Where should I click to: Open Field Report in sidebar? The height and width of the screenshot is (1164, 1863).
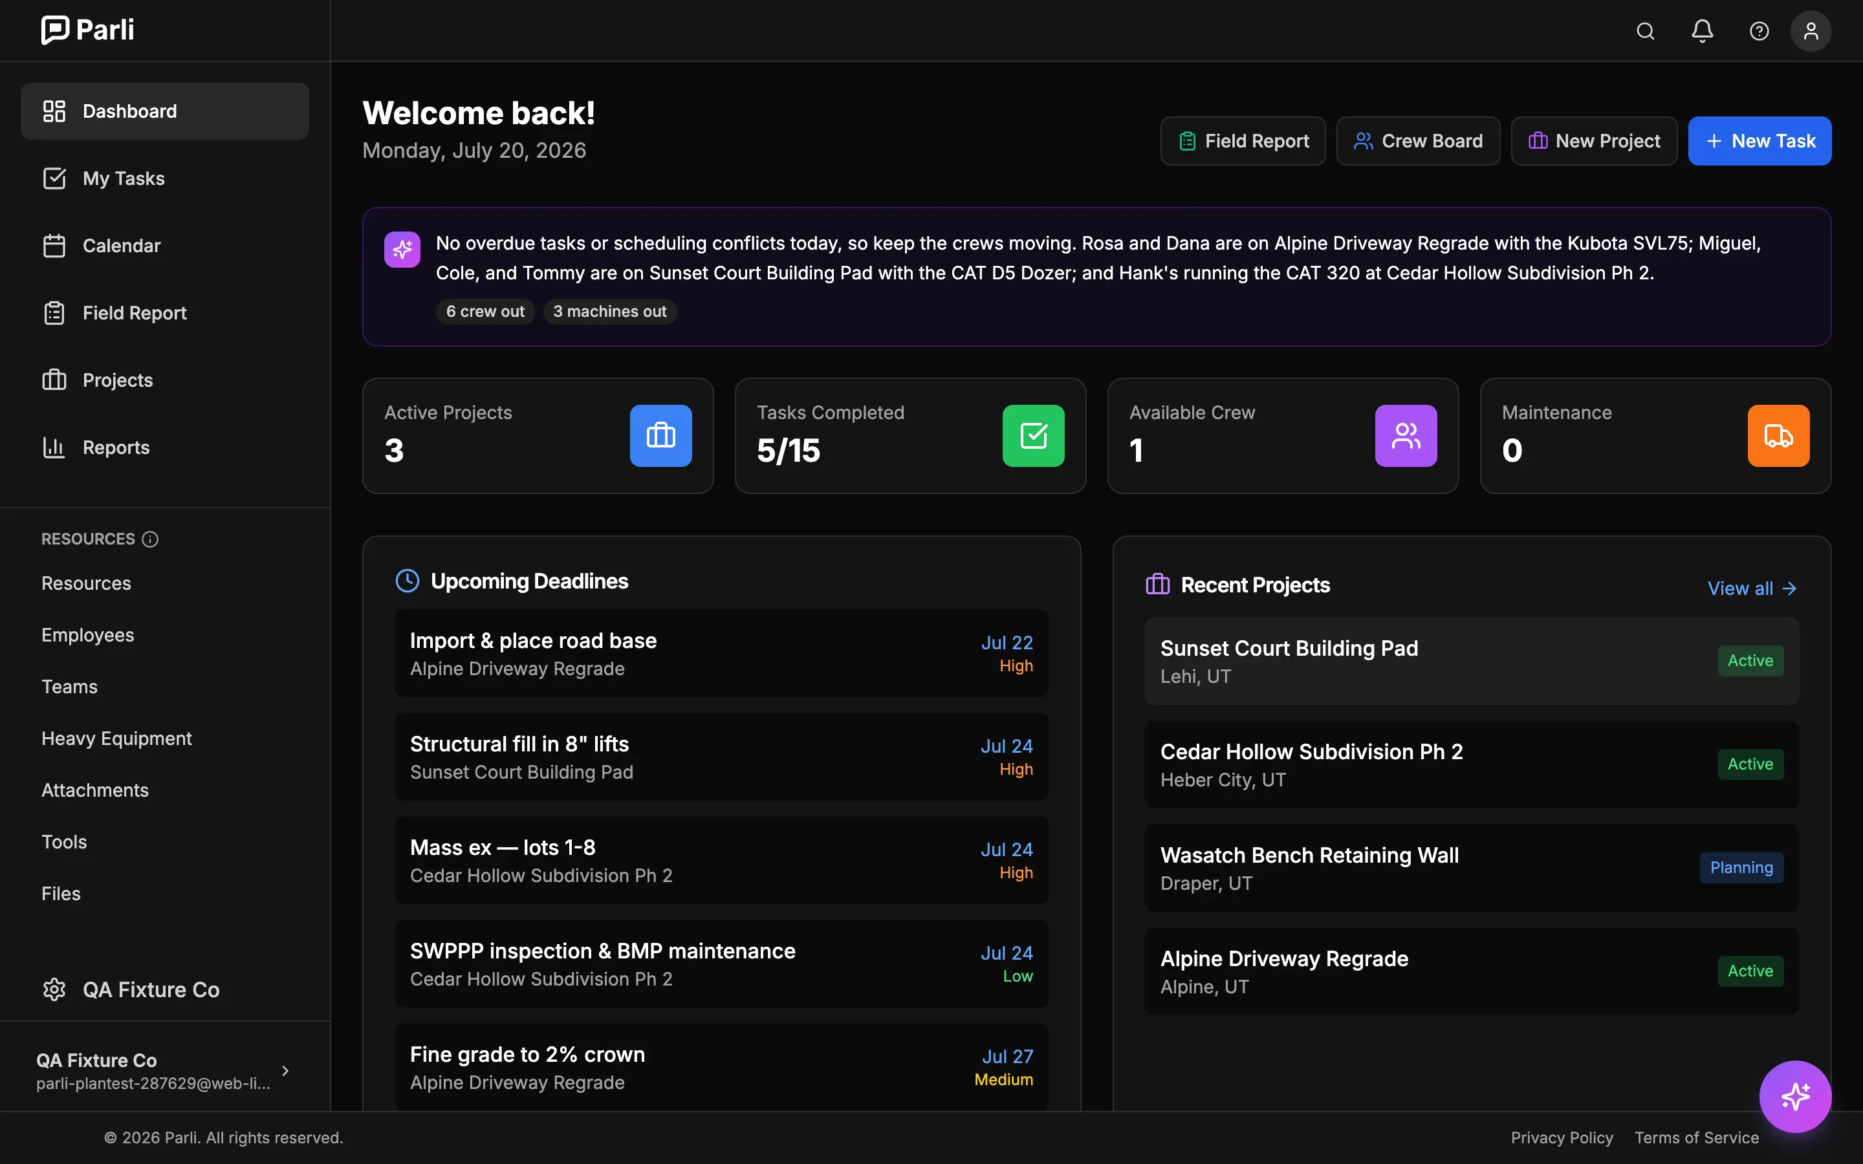click(165, 312)
